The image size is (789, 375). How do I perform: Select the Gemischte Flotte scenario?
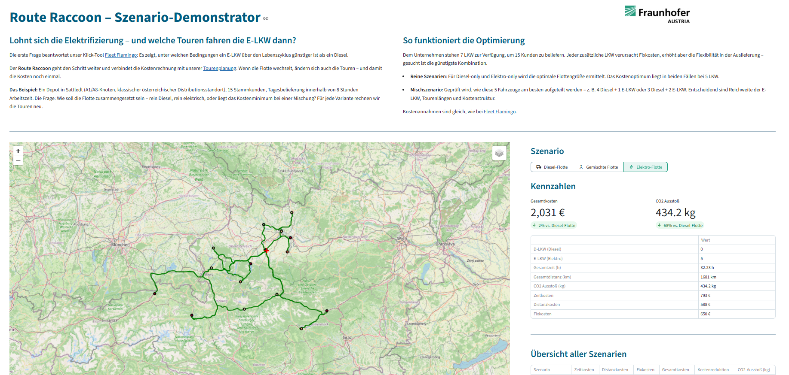pos(598,167)
